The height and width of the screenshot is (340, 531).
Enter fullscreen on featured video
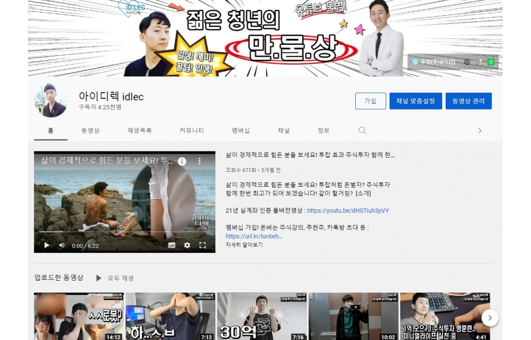pos(203,245)
